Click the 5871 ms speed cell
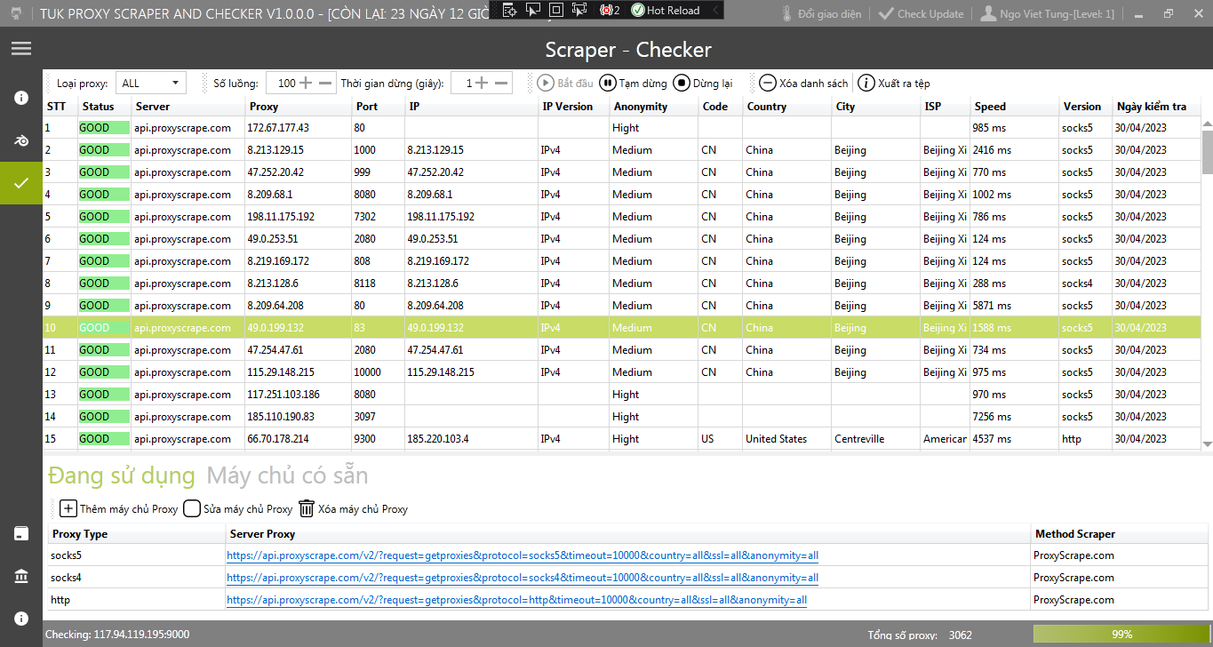1213x647 pixels. 1014,306
